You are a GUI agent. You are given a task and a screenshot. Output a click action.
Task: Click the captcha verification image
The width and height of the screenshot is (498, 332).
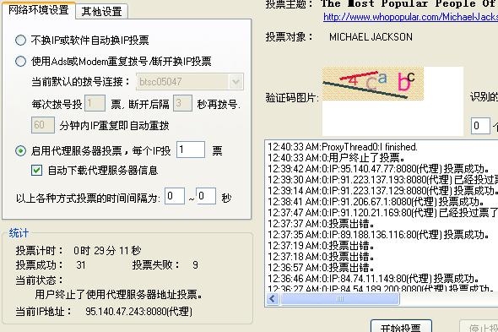pos(373,84)
